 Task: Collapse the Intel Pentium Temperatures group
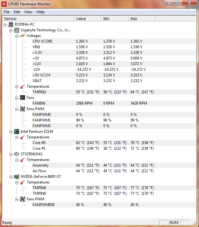17,137
